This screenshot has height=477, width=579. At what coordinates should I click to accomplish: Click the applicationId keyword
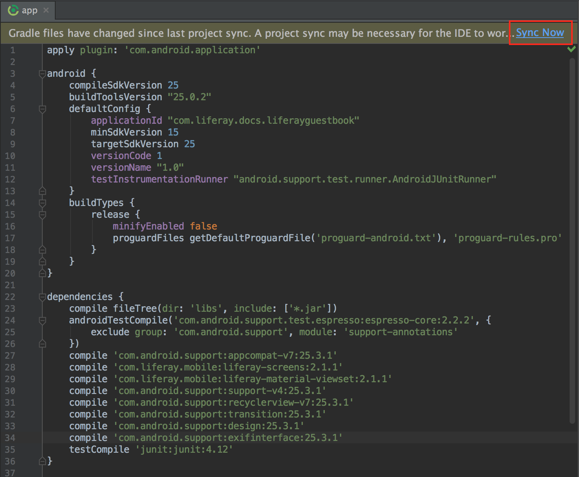[126, 121]
